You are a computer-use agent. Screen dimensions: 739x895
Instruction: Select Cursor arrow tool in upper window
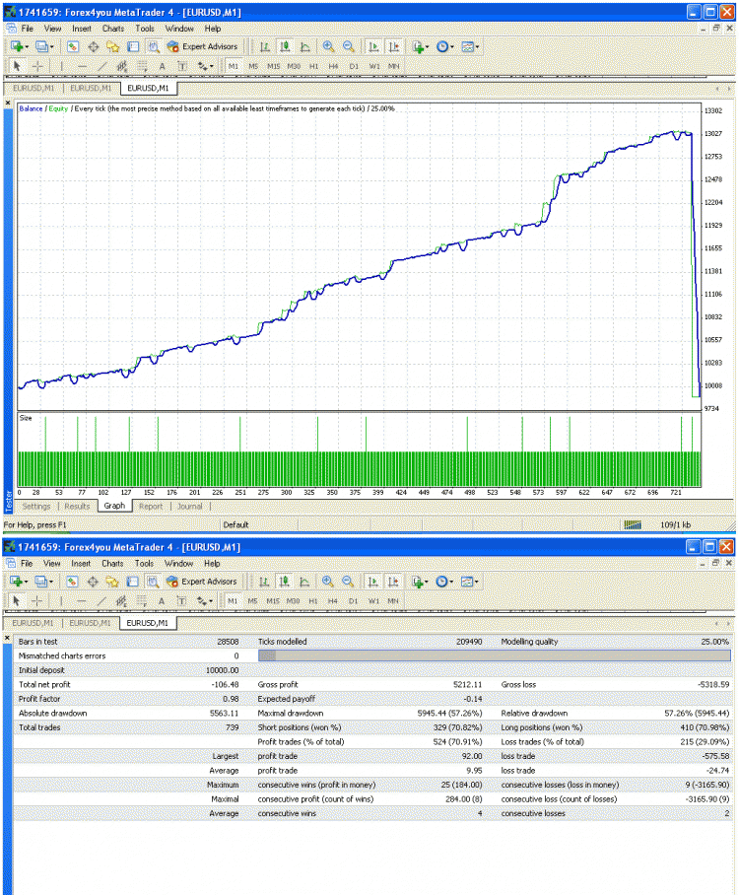click(x=17, y=66)
